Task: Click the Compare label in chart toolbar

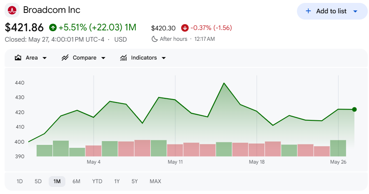Action: (x=85, y=57)
